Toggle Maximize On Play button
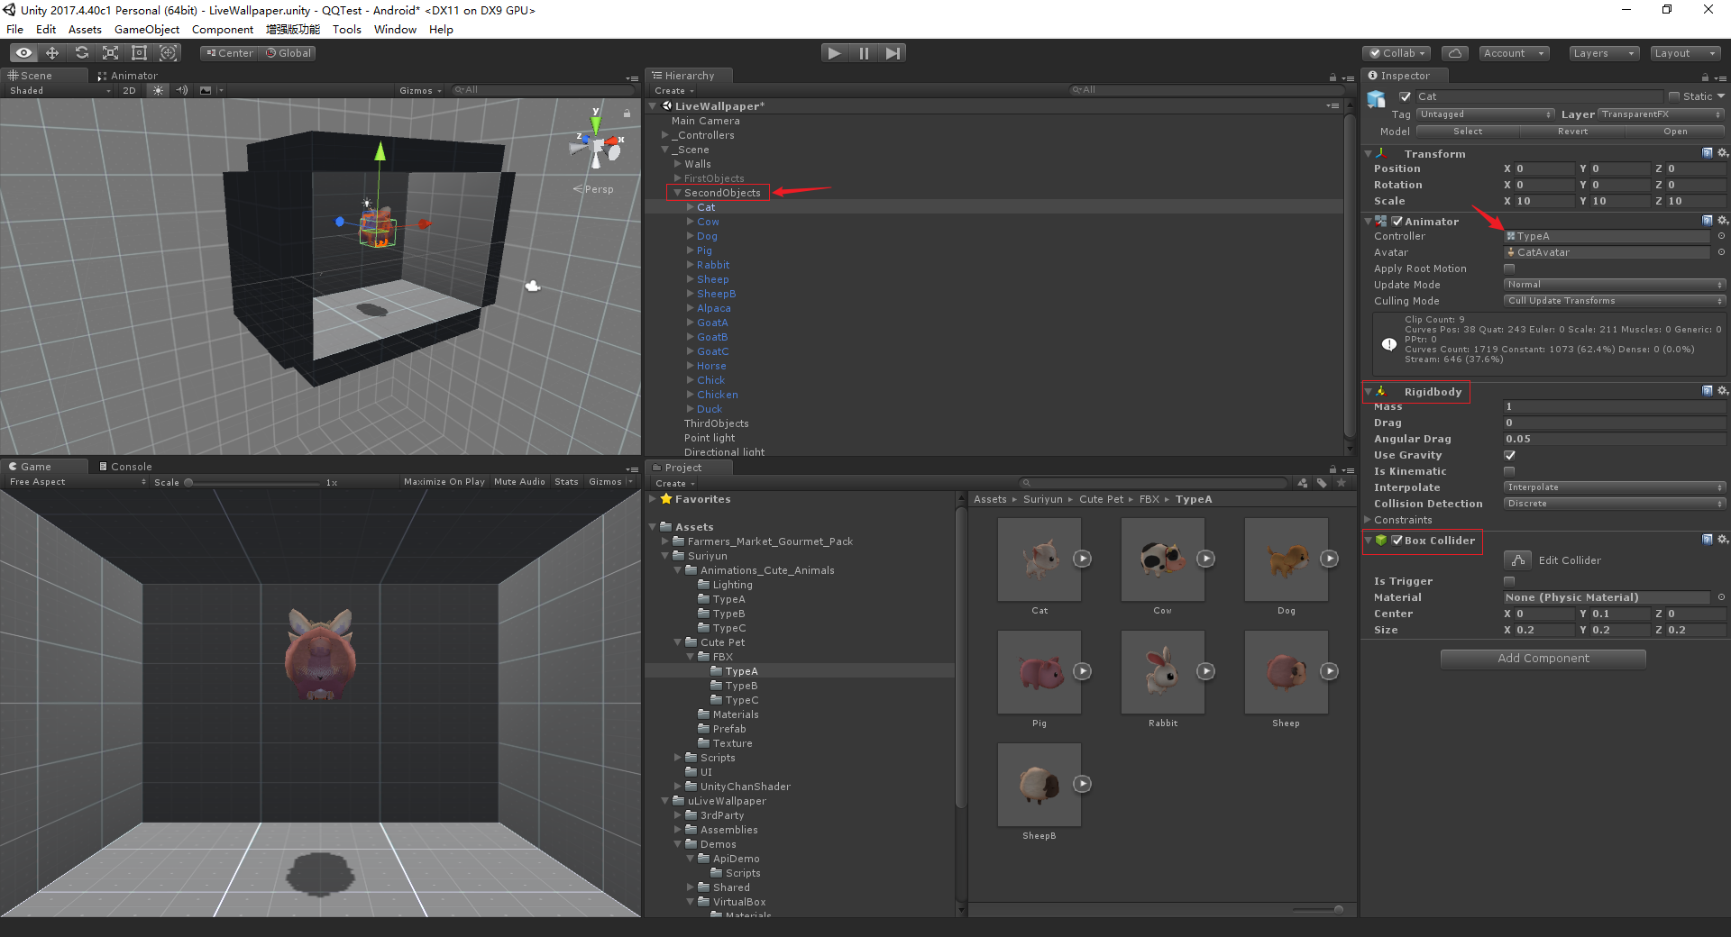The height and width of the screenshot is (937, 1731). coord(444,482)
